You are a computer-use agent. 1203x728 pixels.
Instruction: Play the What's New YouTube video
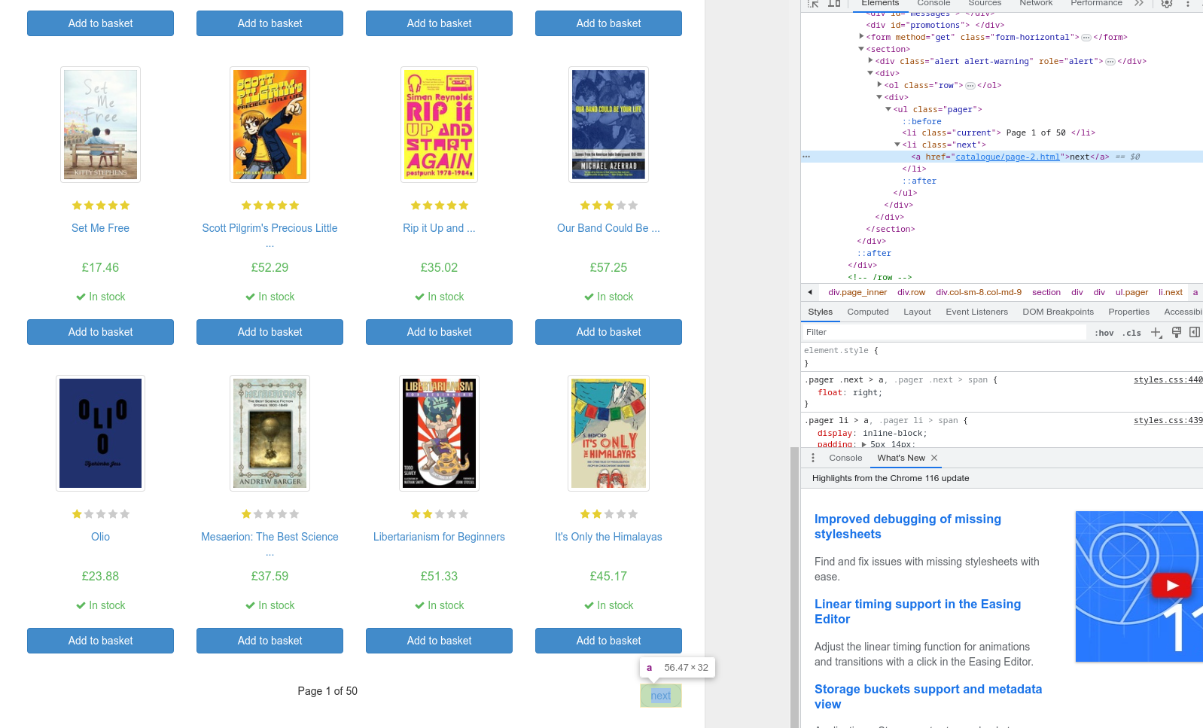(1172, 586)
